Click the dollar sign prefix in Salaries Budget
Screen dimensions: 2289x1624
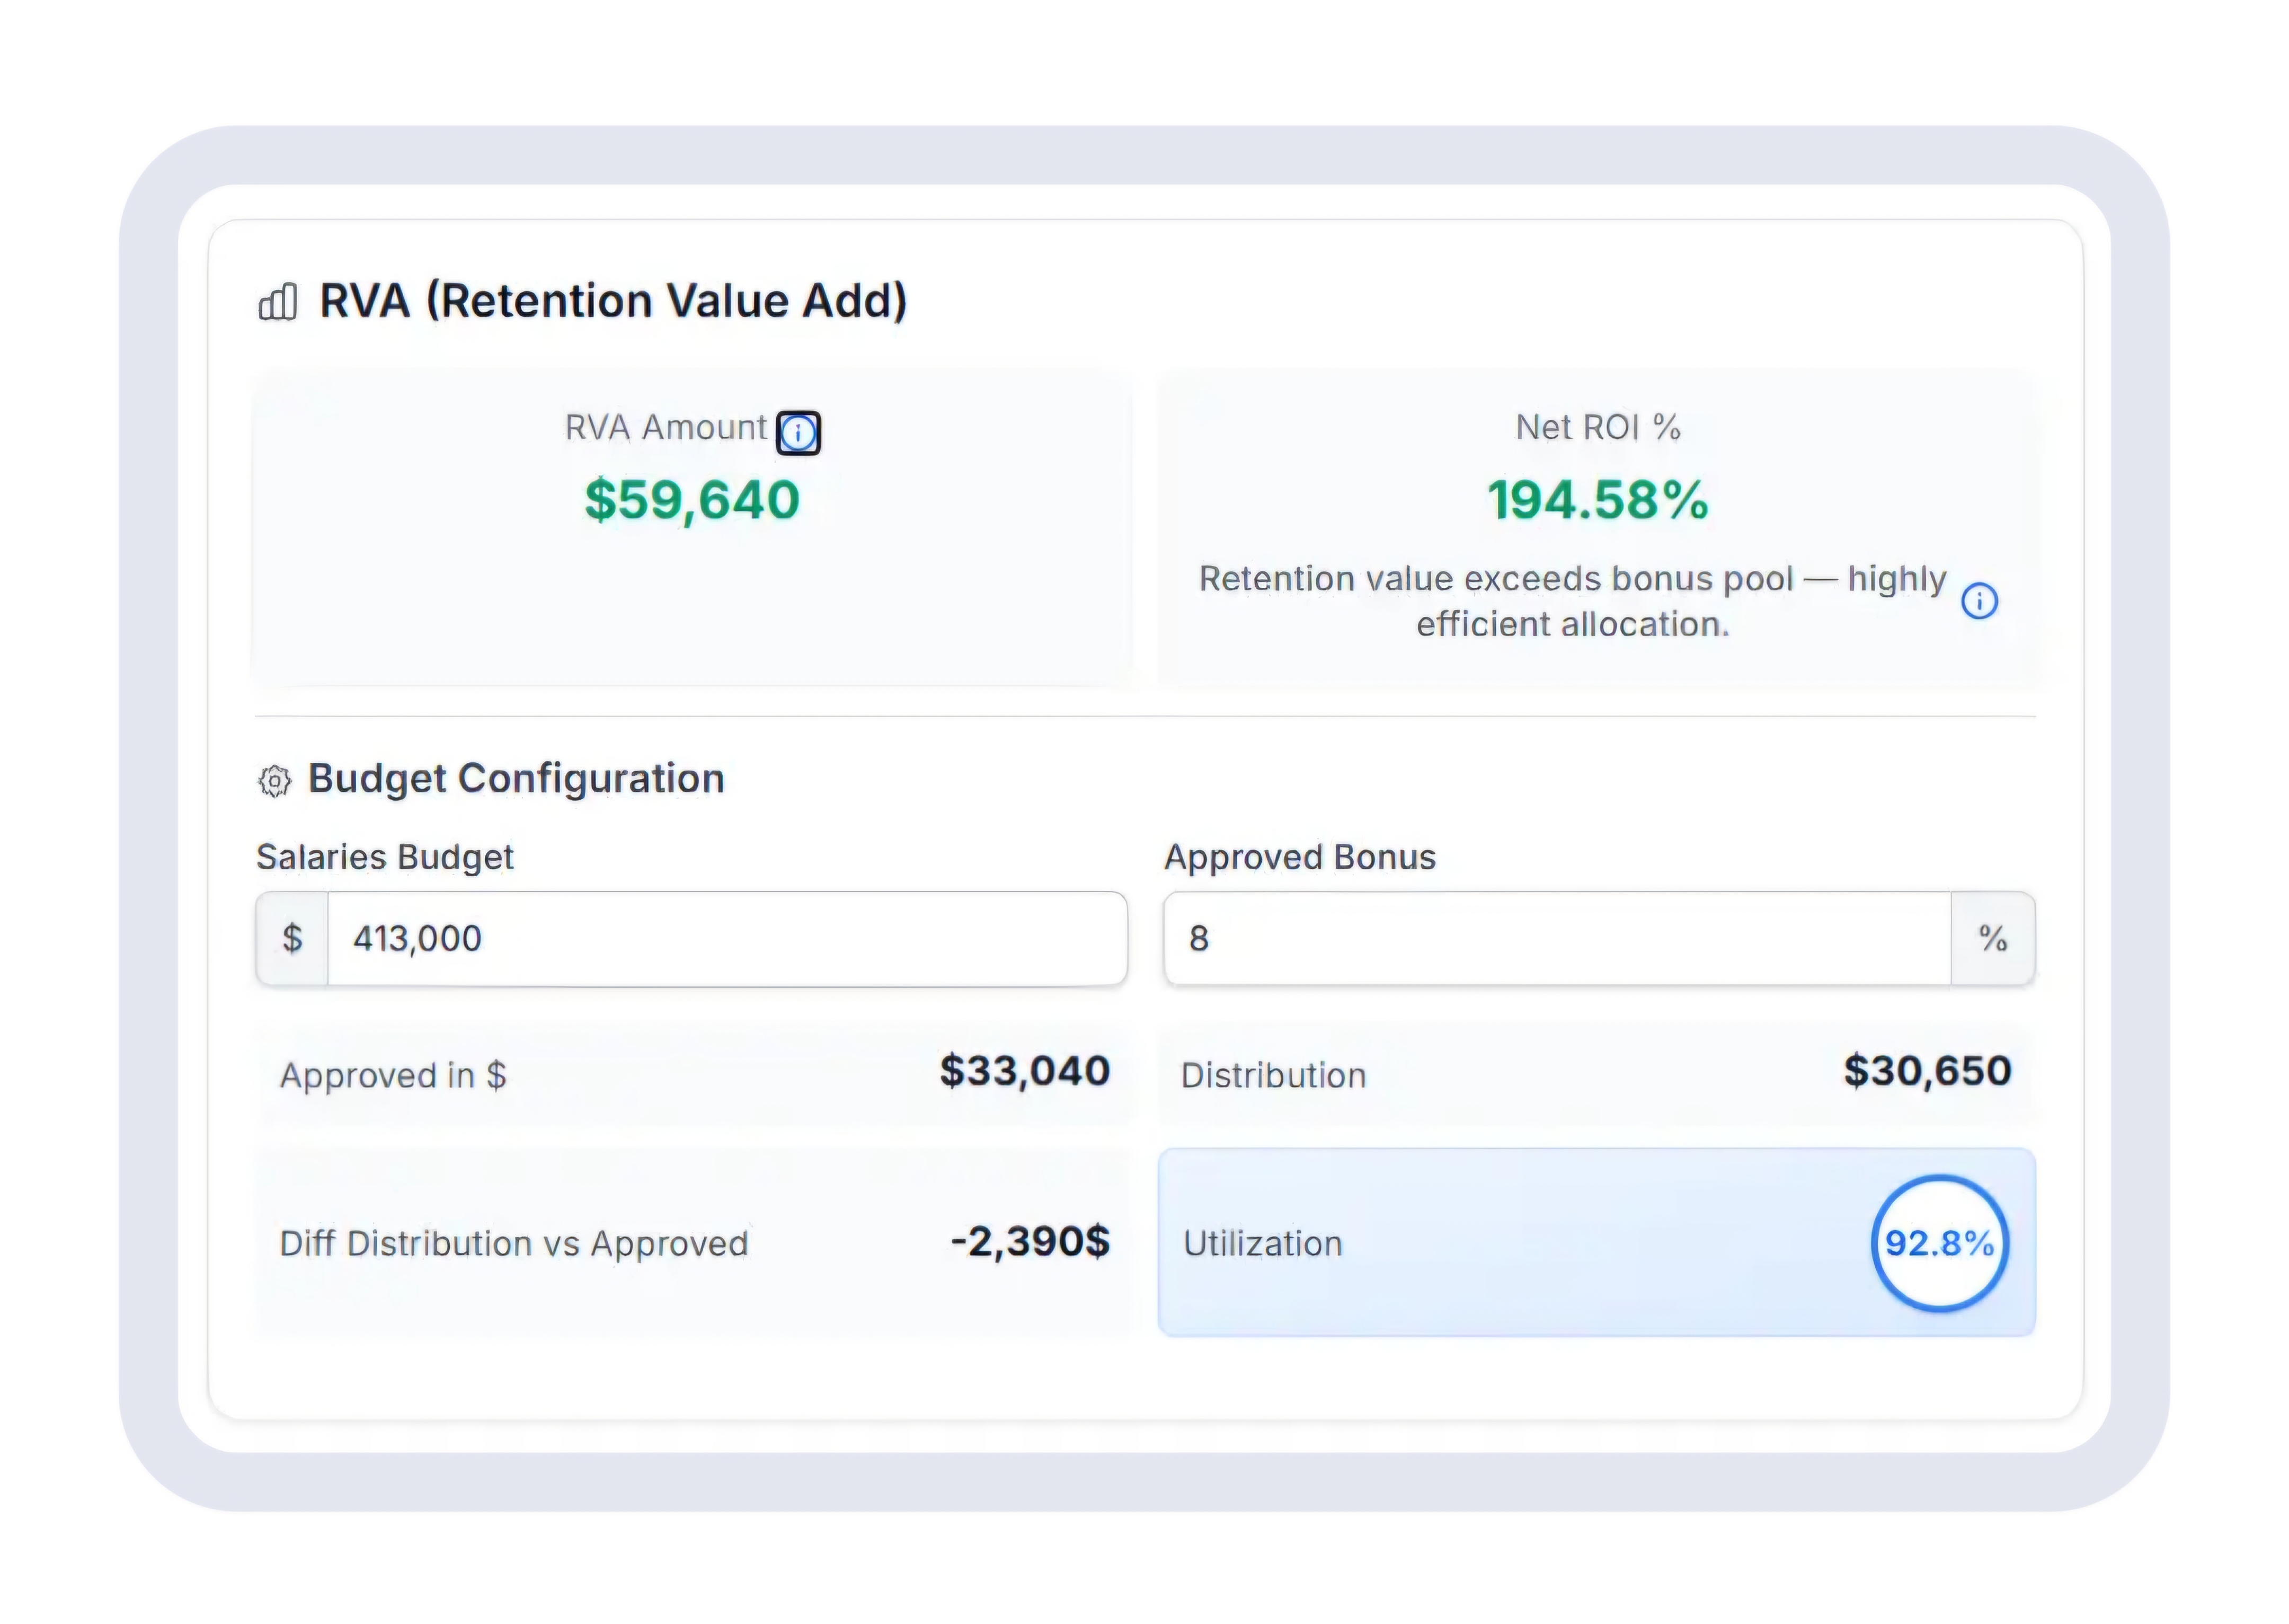(292, 938)
